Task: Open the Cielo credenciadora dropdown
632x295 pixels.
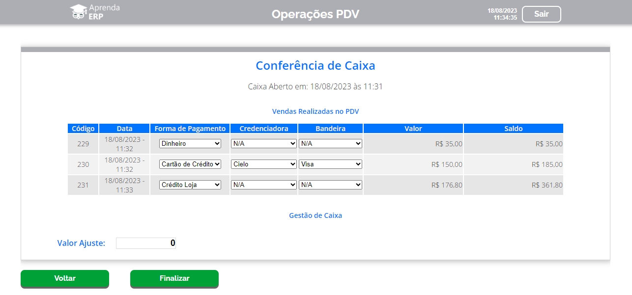Action: click(264, 164)
